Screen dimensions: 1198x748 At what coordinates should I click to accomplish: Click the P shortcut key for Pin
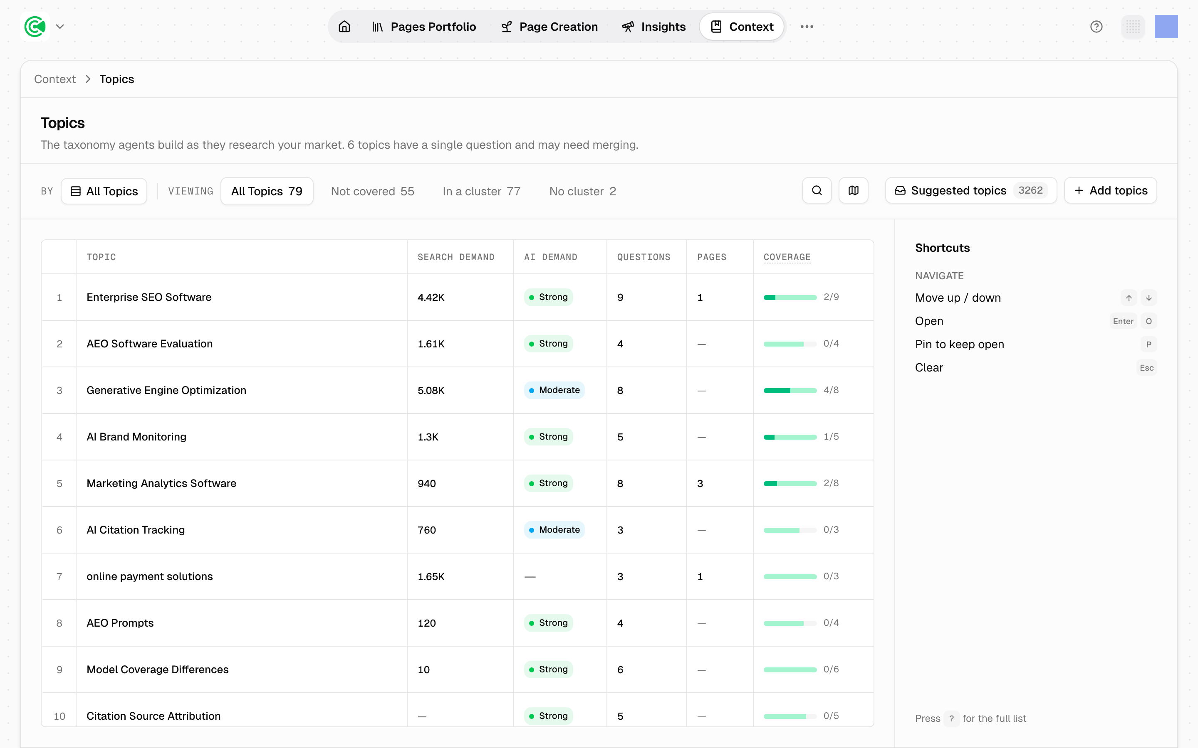pyautogui.click(x=1149, y=344)
